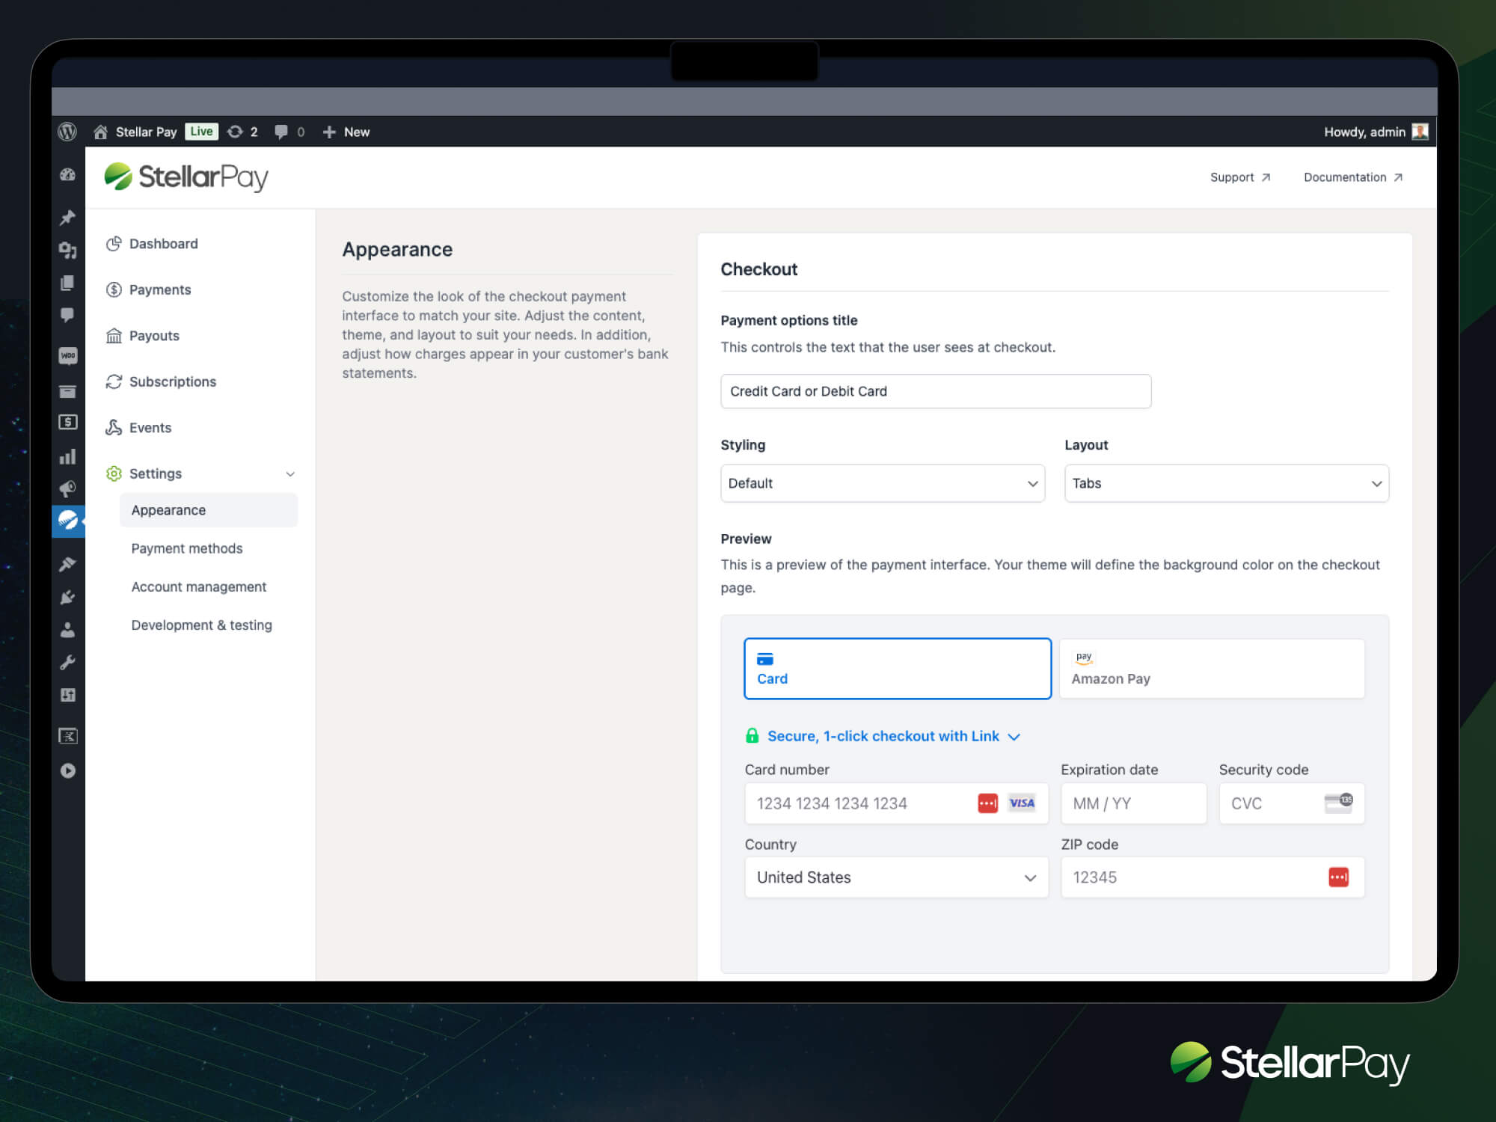Viewport: 1496px width, 1122px height.
Task: Open the Documentation link
Action: coord(1353,177)
